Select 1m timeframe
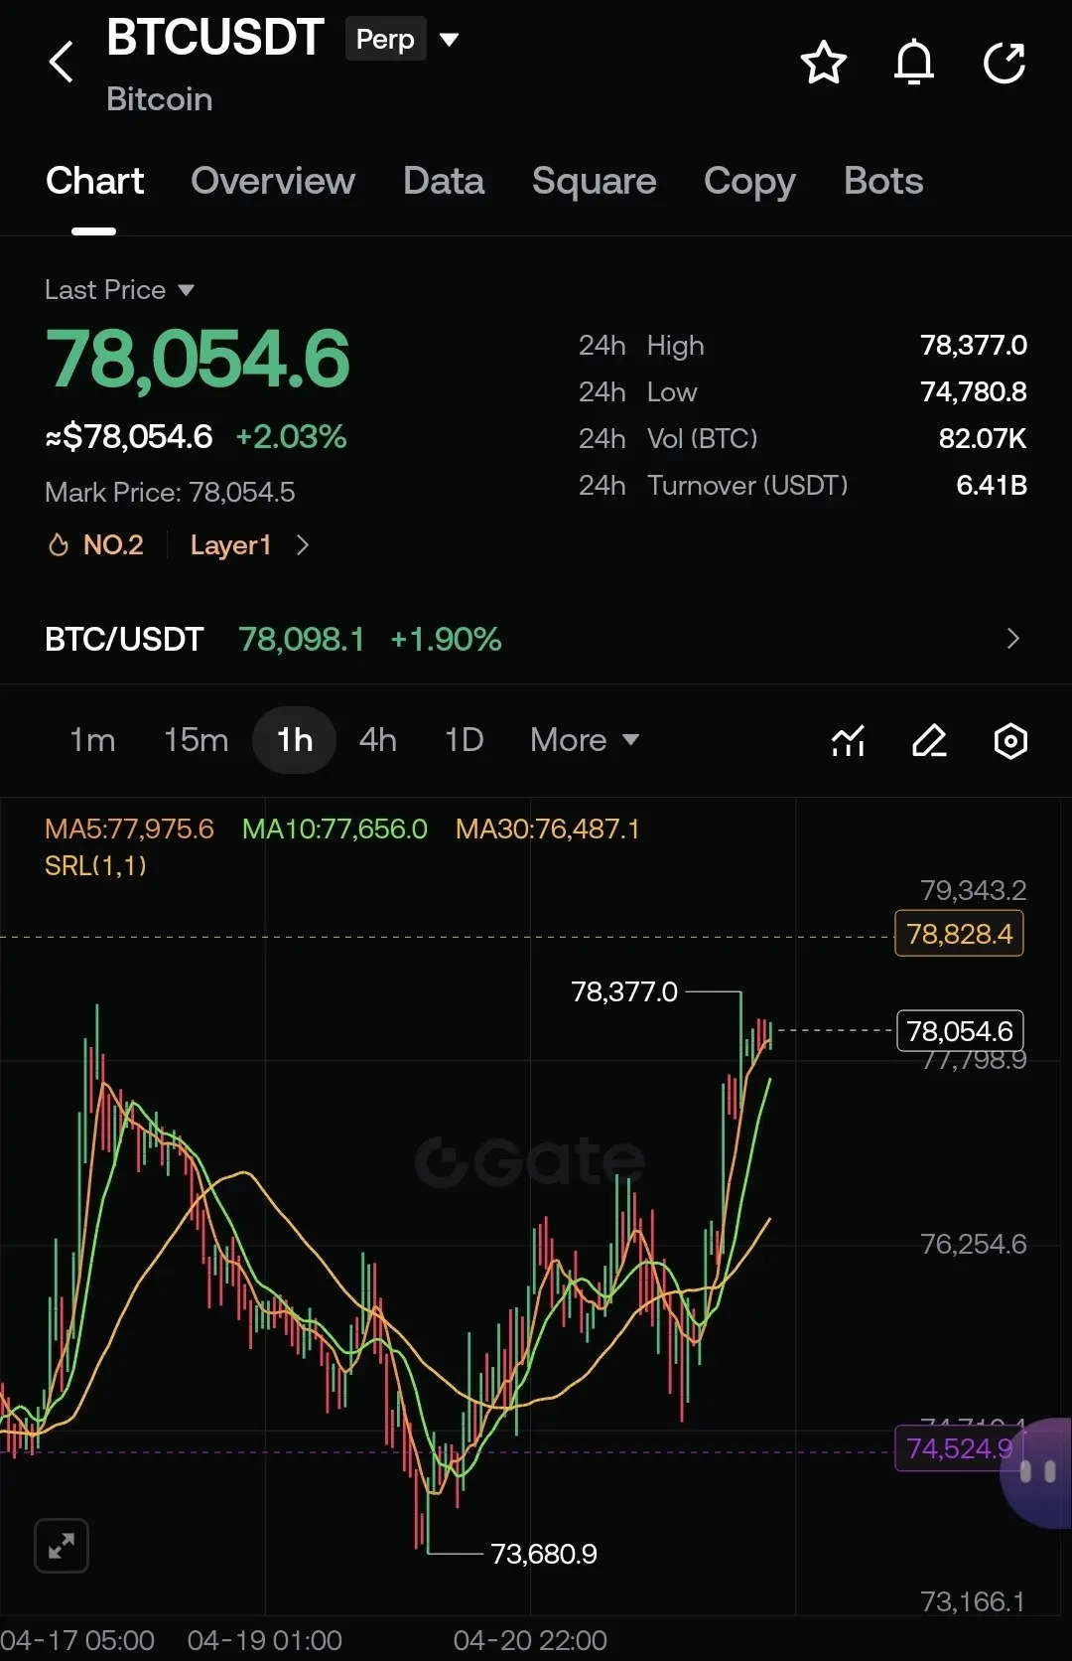The height and width of the screenshot is (1661, 1072). 92,740
